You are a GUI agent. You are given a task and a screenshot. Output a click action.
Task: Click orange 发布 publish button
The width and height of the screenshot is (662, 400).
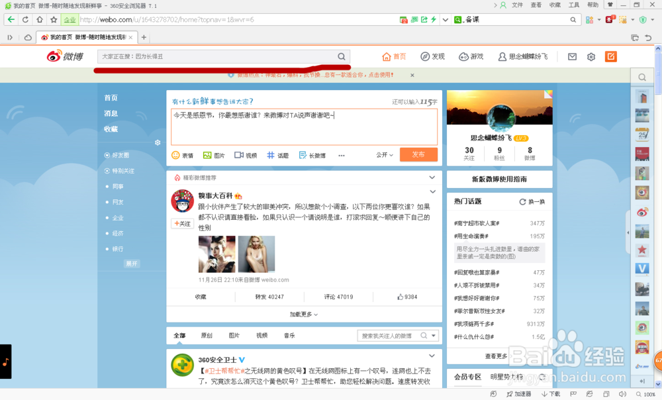(x=418, y=154)
